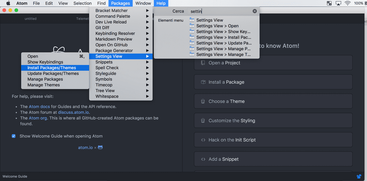Screen dimensions: 367x181
Task: Click the package icon beside Install a Package
Action: pyautogui.click(x=203, y=82)
